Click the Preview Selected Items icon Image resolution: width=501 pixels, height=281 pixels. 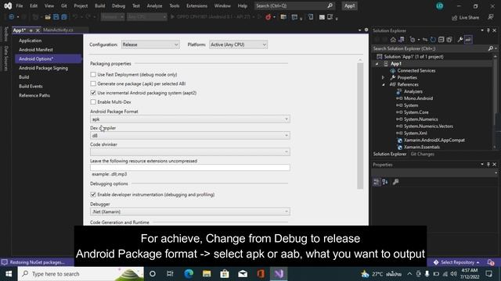tap(468, 40)
